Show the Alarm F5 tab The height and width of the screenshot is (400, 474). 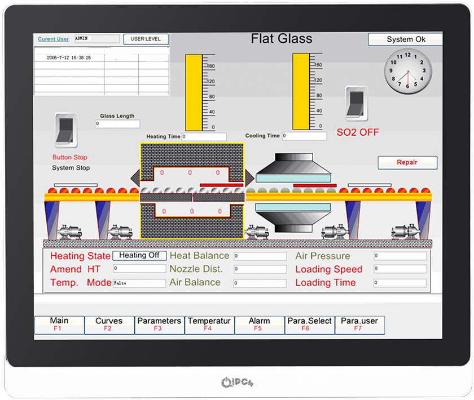tap(260, 325)
